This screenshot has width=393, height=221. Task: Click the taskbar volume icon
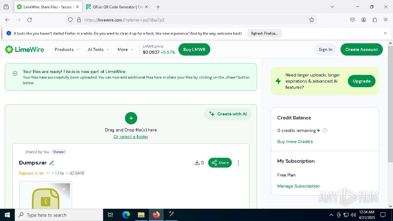[x=353, y=215]
